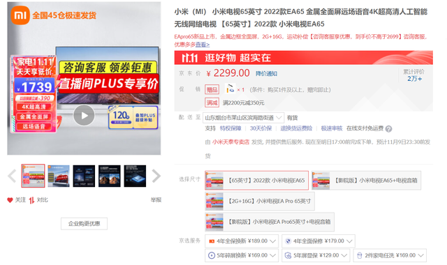
Task: Expand the 5年屏显保 ¥129.00 dropdown
Action: point(316,255)
